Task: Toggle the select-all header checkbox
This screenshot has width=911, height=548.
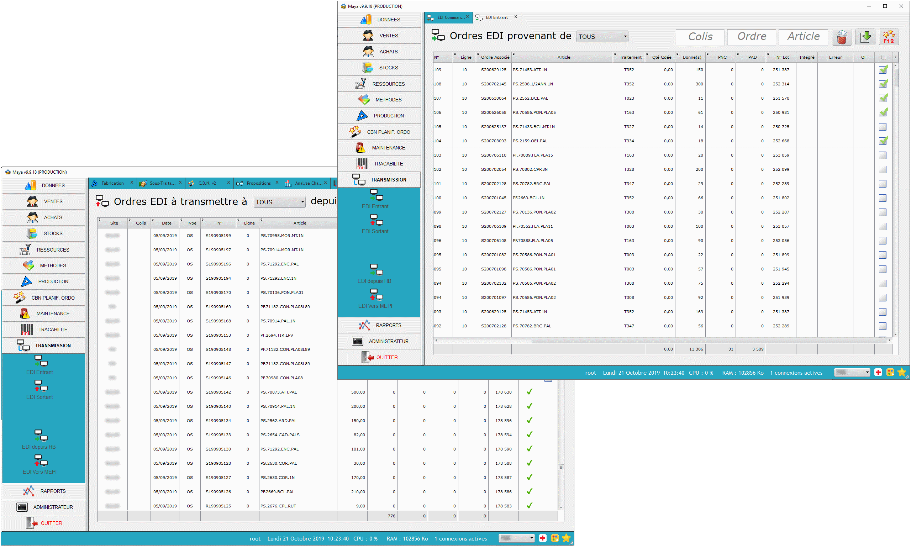Action: click(x=883, y=57)
